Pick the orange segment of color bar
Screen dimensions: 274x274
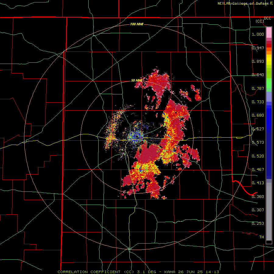(269, 53)
